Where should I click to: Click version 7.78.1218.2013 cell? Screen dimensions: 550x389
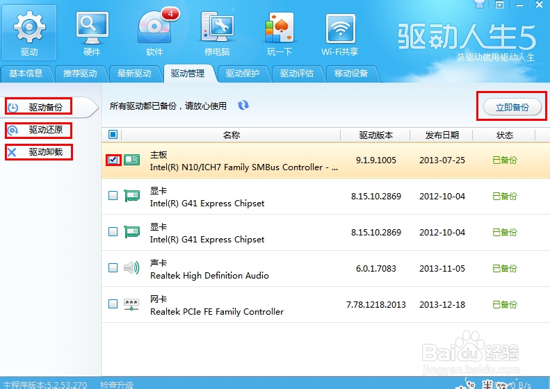pyautogui.click(x=376, y=304)
